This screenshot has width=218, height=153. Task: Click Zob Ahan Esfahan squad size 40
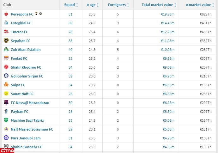click(70, 50)
